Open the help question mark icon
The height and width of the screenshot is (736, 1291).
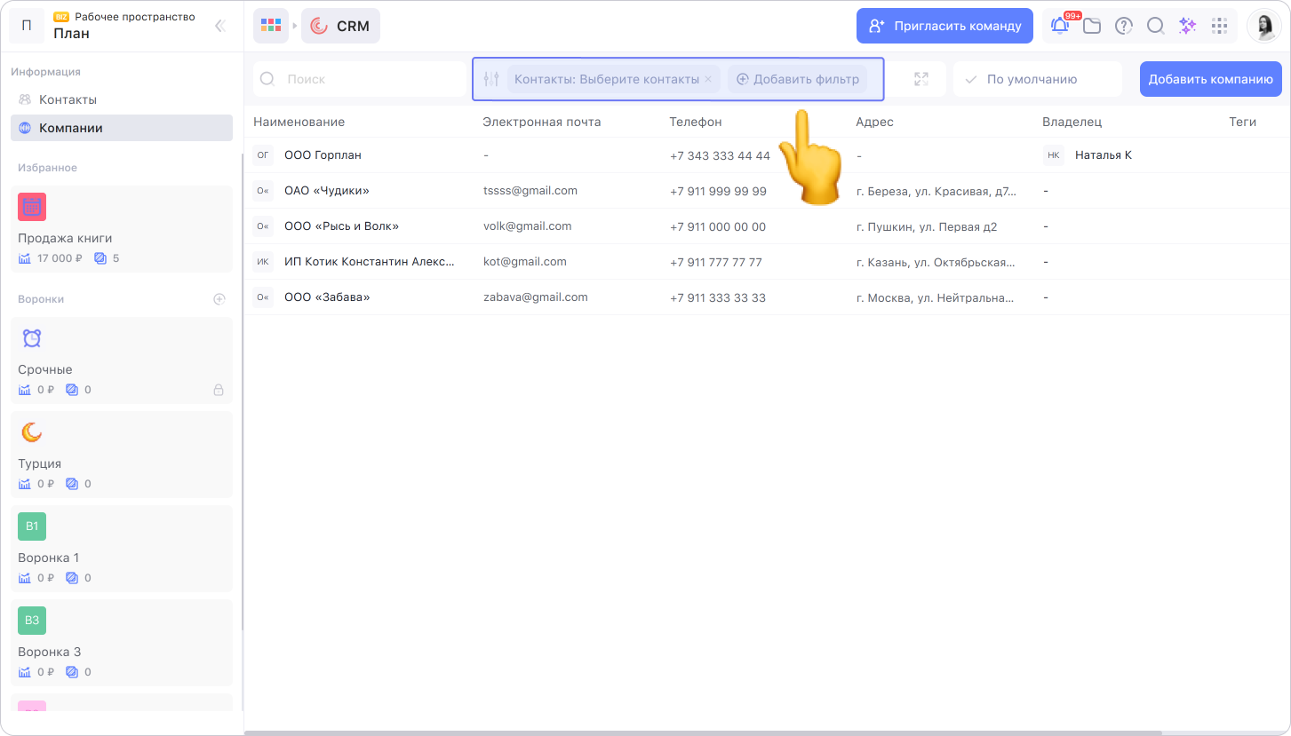coord(1124,26)
